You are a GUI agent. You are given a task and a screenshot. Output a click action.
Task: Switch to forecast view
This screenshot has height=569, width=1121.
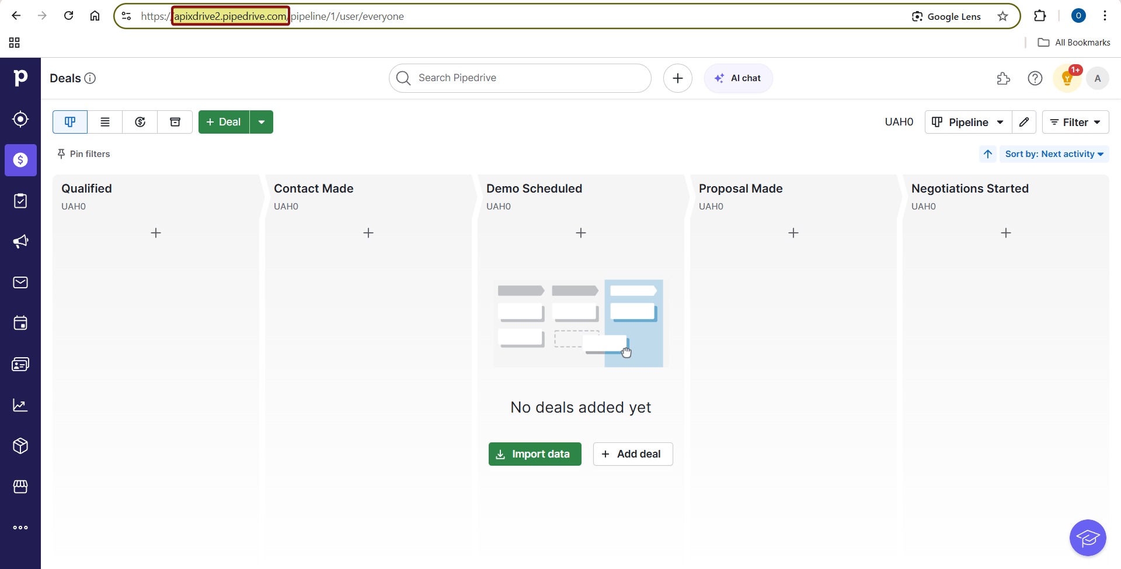click(140, 122)
